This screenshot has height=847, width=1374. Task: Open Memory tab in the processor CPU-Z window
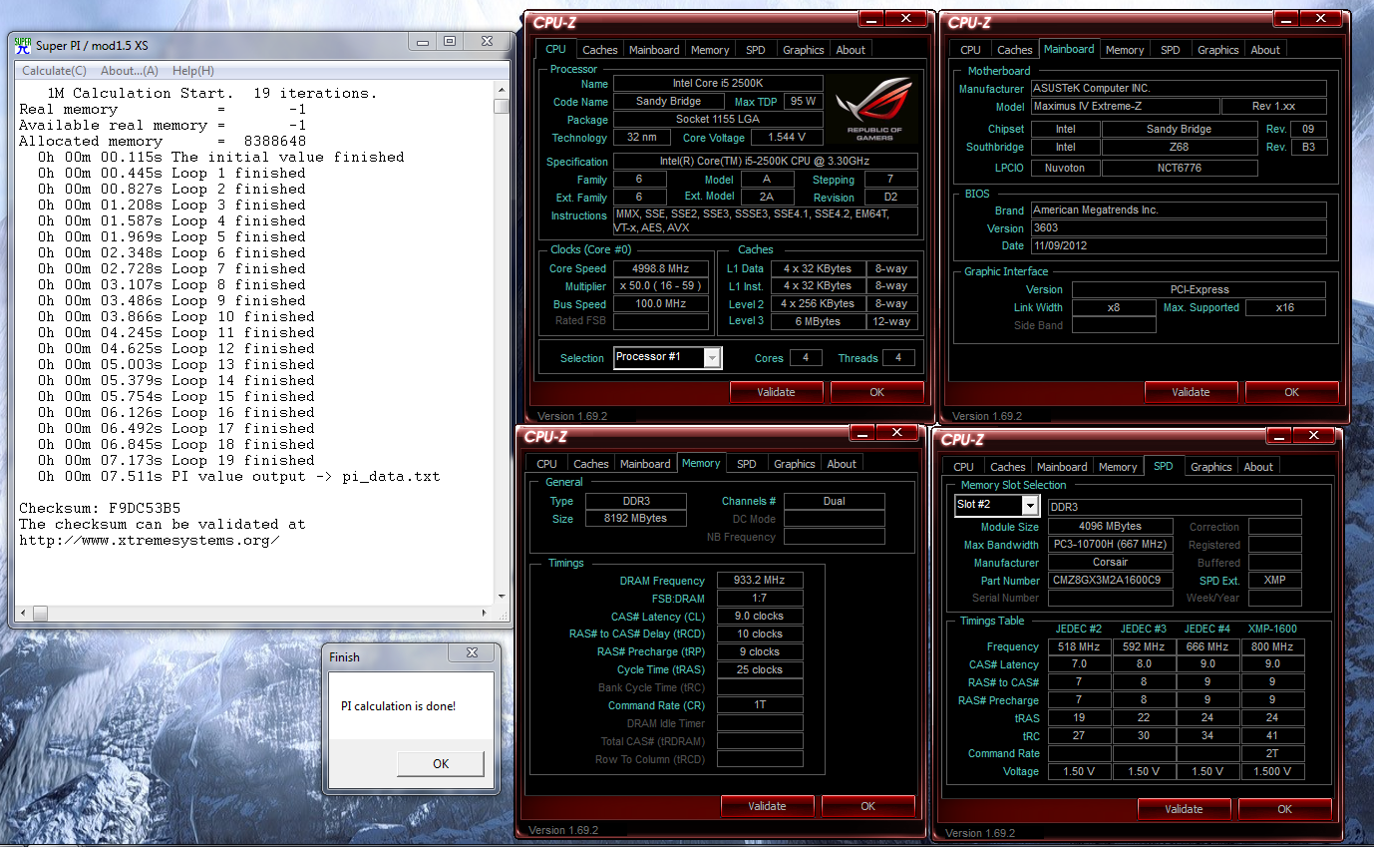point(710,50)
